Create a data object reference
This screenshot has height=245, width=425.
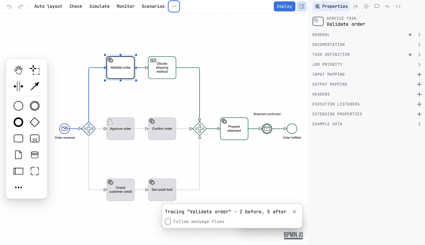[x=18, y=155]
